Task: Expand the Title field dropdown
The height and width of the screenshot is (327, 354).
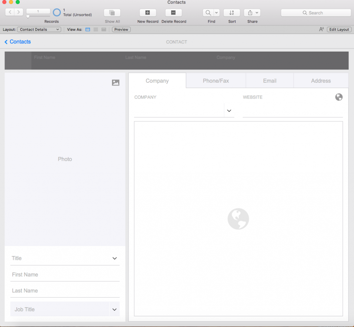Action: coord(114,258)
